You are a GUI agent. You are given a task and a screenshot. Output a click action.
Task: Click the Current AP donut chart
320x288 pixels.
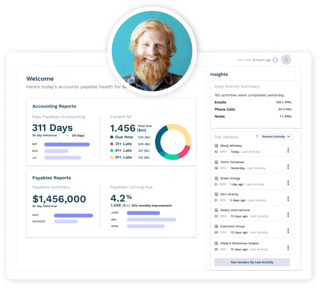click(x=172, y=142)
